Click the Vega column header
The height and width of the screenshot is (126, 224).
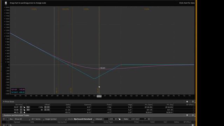[x=130, y=105]
